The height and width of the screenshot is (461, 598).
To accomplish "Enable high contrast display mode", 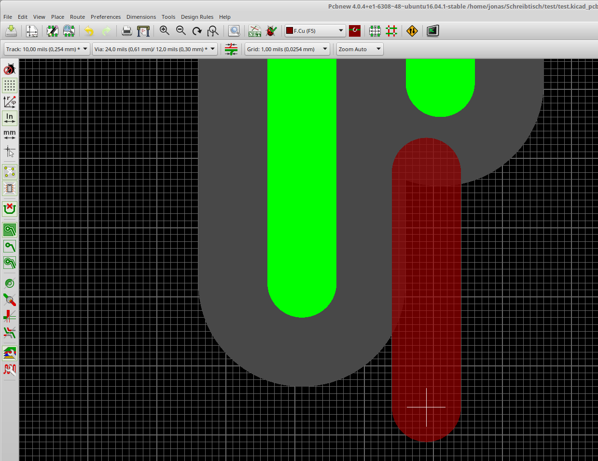I will 10,333.
